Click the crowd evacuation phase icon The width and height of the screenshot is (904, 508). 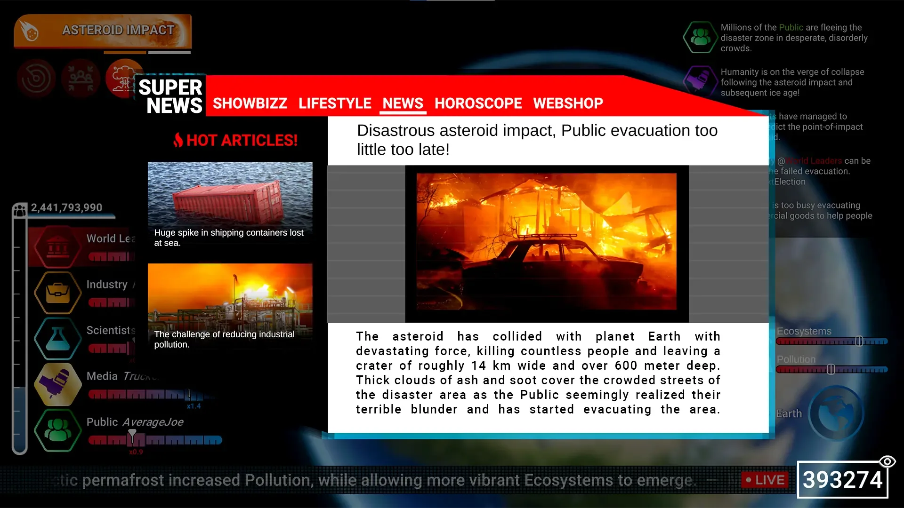(x=81, y=78)
